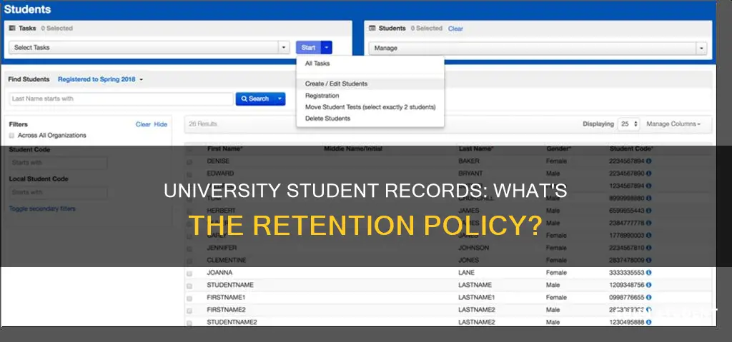Click info icon beside student code 2384777778
This screenshot has height=342, width=732.
(649, 223)
